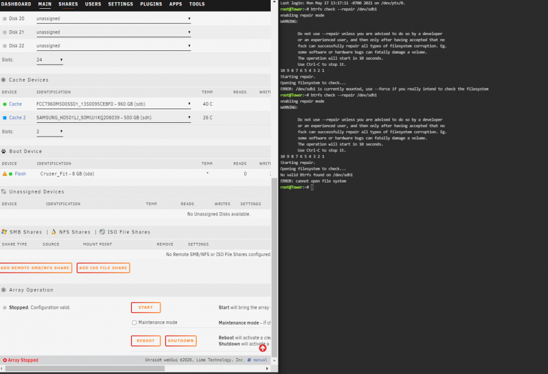Click the blue status square for Cache 2

coord(4,118)
